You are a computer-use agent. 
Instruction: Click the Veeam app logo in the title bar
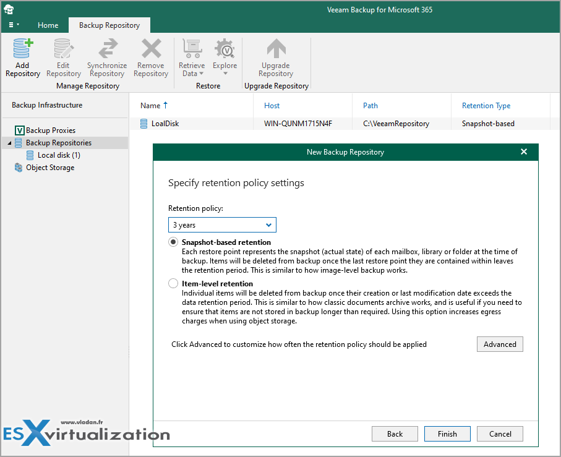coord(9,10)
